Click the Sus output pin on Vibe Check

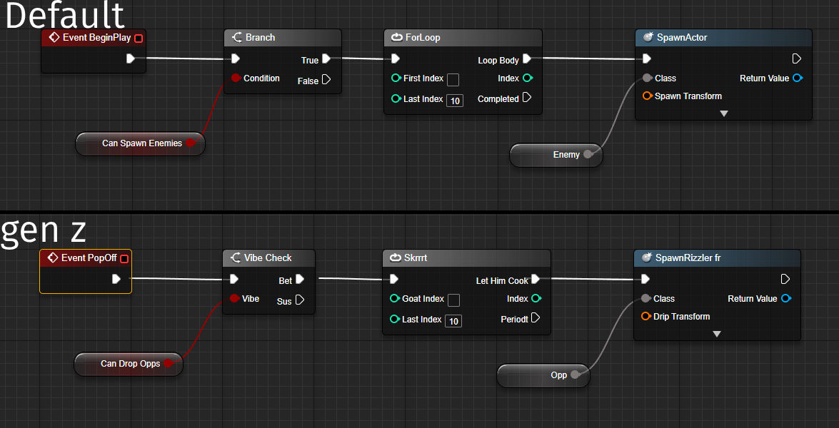[x=301, y=300]
